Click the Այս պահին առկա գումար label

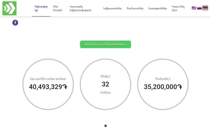click(48, 79)
